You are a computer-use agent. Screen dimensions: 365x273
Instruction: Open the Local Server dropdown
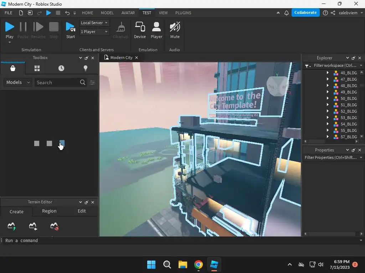(x=94, y=23)
